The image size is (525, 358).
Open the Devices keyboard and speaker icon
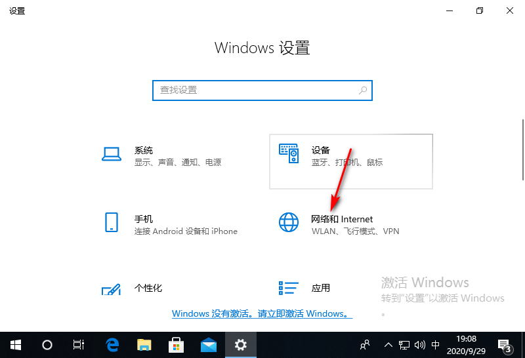[289, 153]
